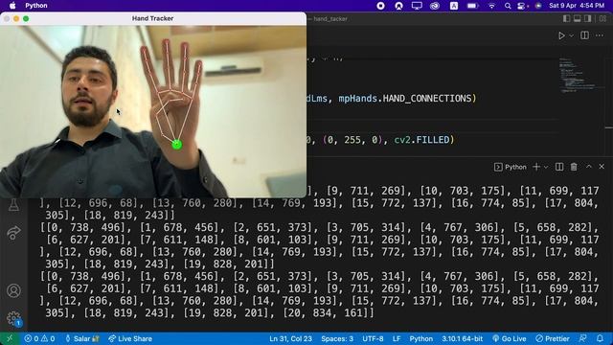Viewport: 613px width, 345px height.
Task: Click cv2.FILLED in the code editor
Action: click(421, 140)
